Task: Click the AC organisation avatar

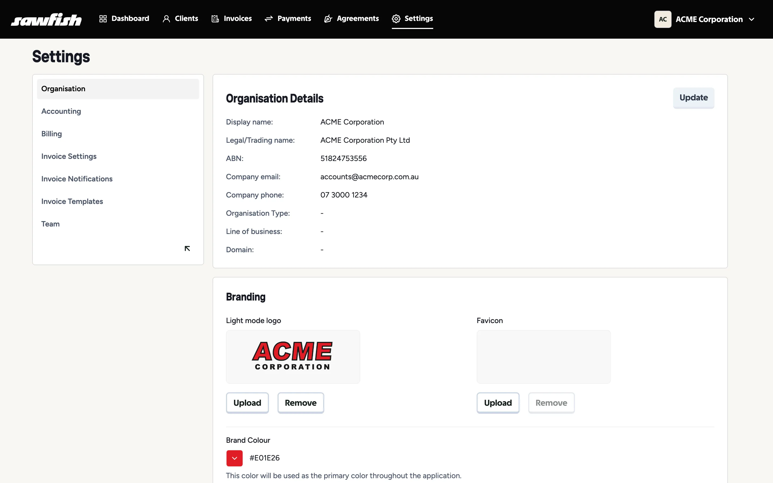Action: tap(662, 19)
